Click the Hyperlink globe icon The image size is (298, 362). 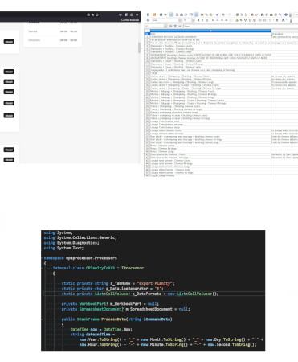coord(237,14)
